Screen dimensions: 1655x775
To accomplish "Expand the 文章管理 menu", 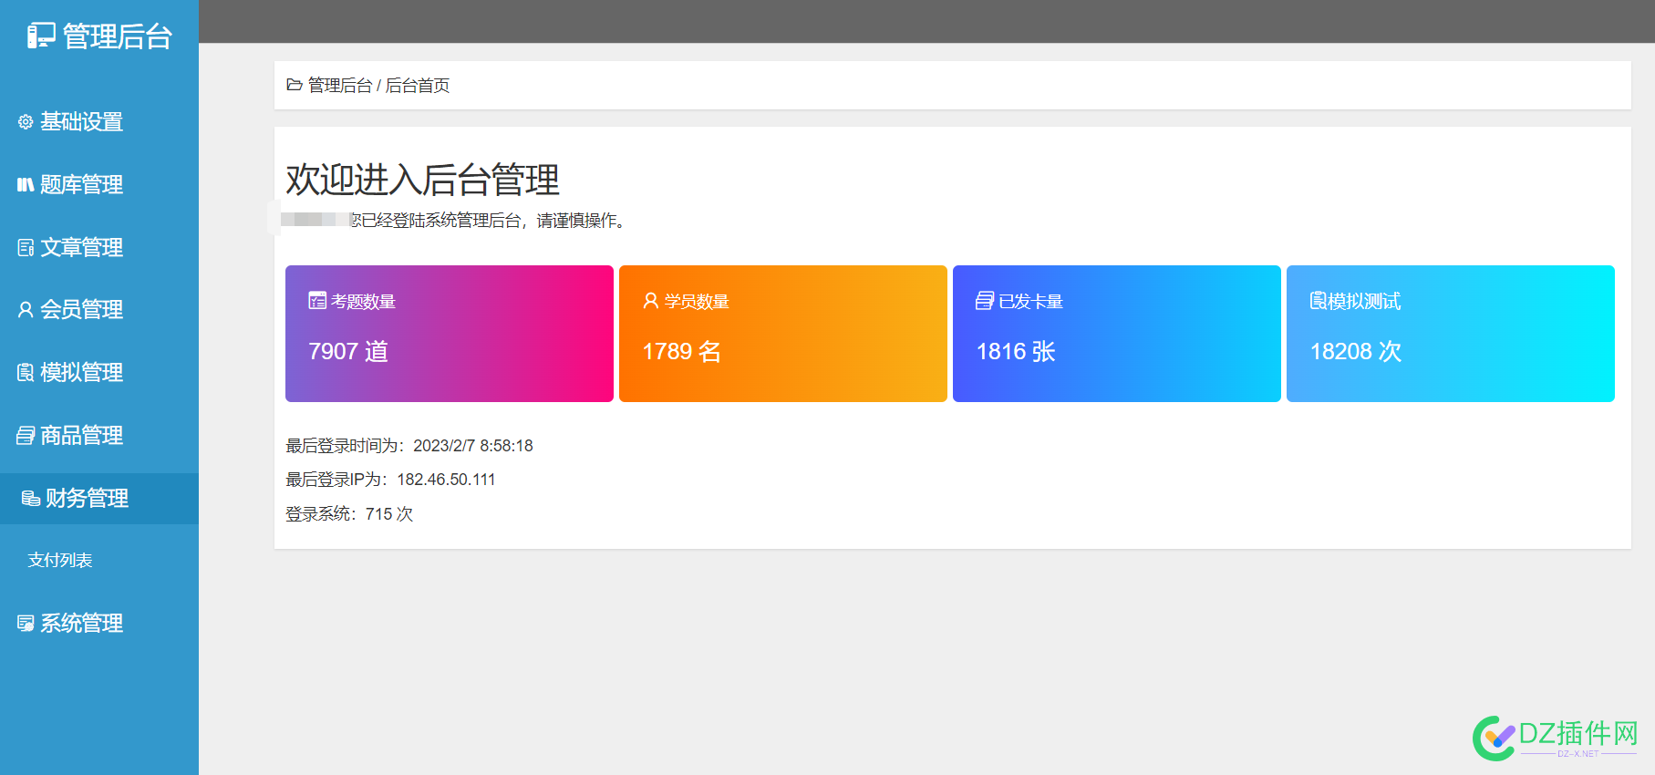I will (x=99, y=247).
